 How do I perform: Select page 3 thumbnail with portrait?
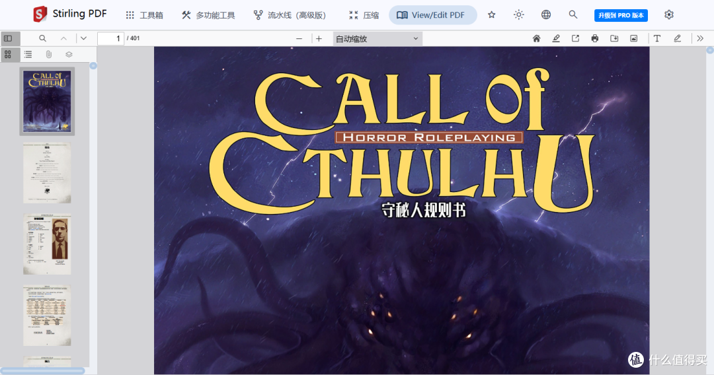(47, 244)
